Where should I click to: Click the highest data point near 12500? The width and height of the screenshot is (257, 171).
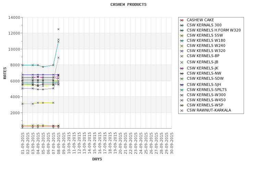click(x=58, y=29)
